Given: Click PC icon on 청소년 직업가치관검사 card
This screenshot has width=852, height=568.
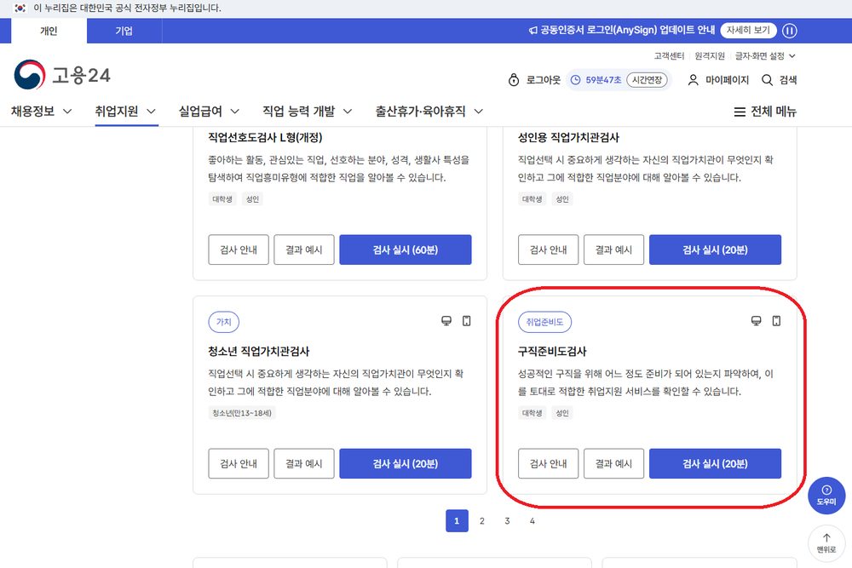Looking at the screenshot, I should click(446, 321).
